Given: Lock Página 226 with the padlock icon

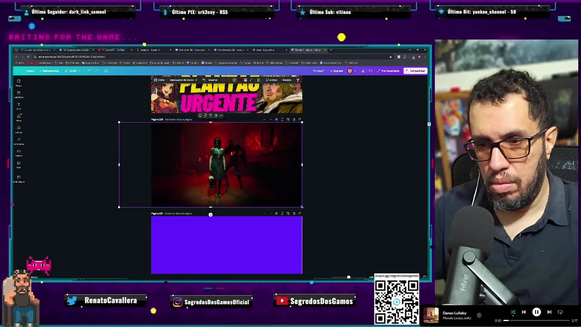Looking at the screenshot, I should 282,119.
